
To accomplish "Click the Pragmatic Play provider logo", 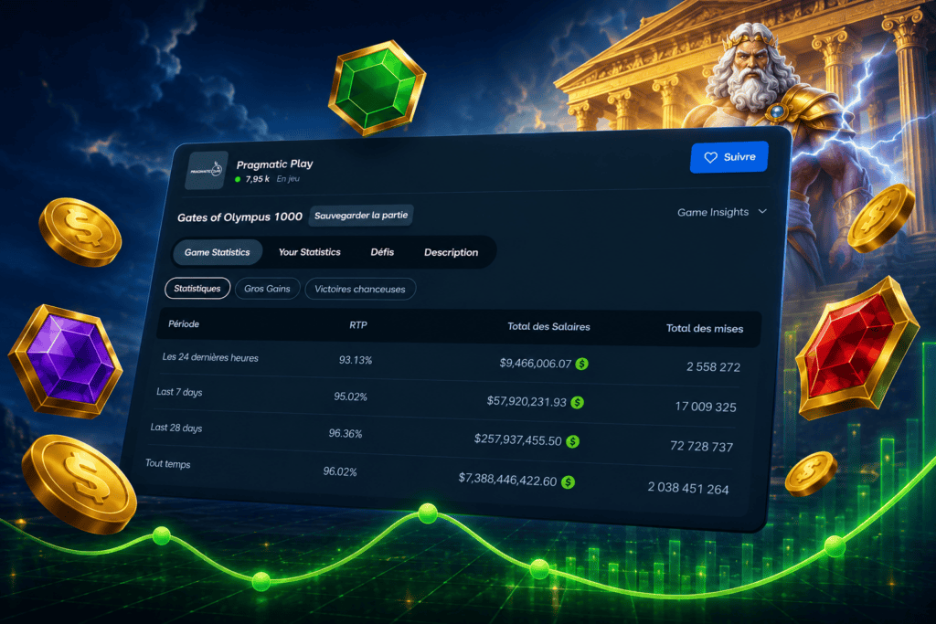I will pyautogui.click(x=206, y=171).
